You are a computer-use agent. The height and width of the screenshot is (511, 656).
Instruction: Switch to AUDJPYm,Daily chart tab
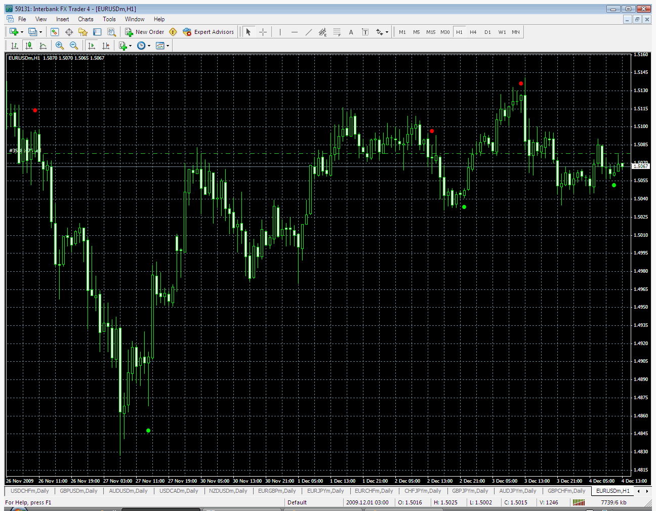click(518, 491)
